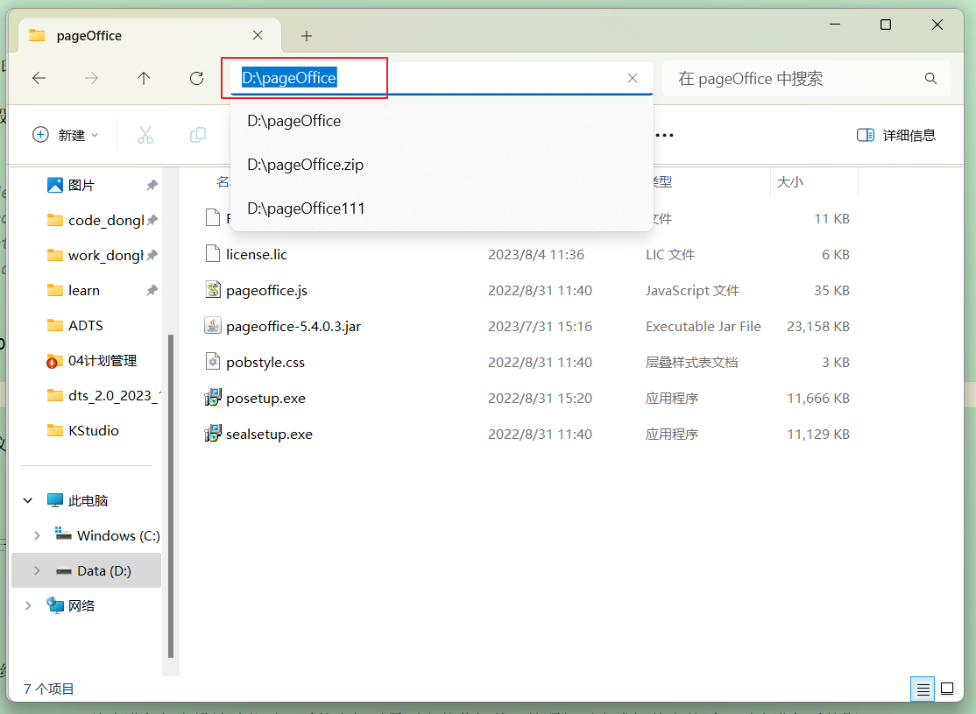Select the D:\pageOffice.zip suggestion
This screenshot has width=976, height=714.
pyautogui.click(x=305, y=165)
